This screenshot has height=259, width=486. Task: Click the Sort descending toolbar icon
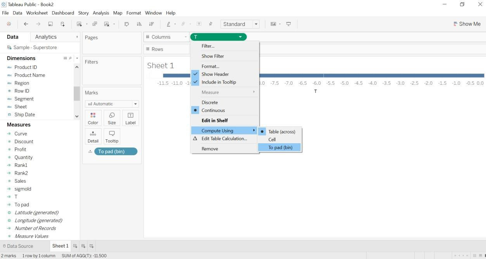[151, 24]
